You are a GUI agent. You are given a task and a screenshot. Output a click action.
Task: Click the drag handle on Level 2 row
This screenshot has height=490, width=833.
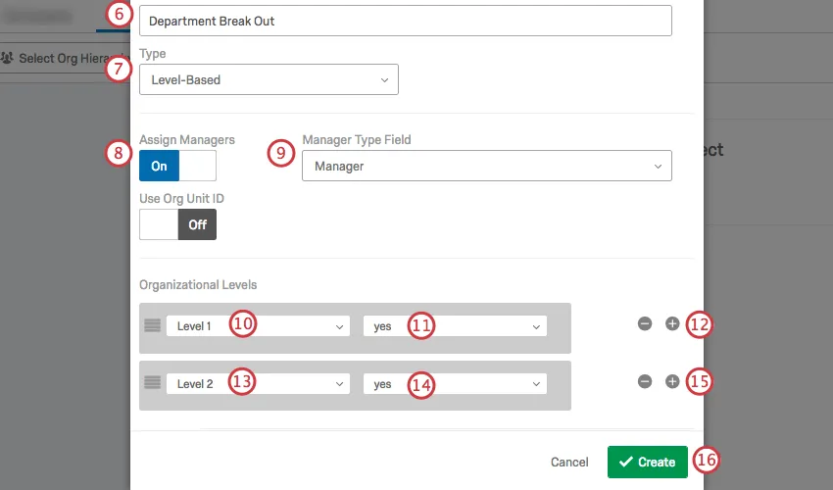(152, 382)
